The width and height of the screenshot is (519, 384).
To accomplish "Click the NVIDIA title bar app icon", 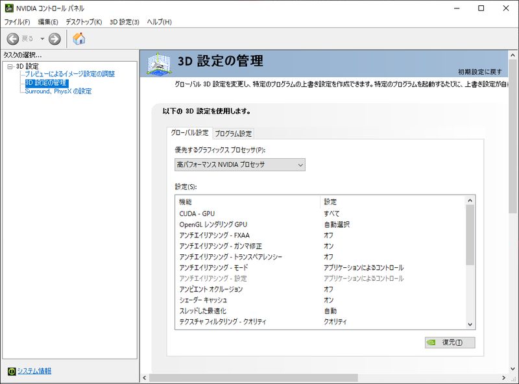I will (9, 8).
